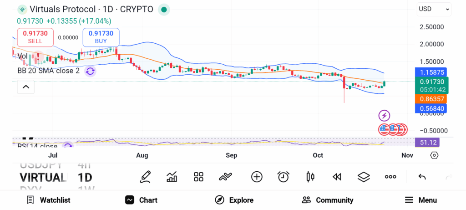Open the USD currency dropdown

coord(434,9)
